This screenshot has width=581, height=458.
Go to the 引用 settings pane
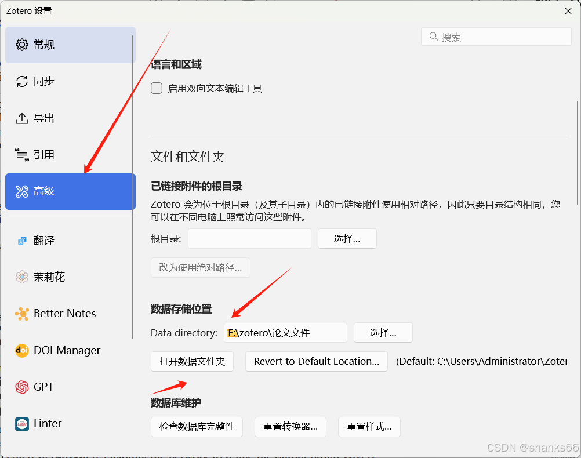(x=70, y=155)
